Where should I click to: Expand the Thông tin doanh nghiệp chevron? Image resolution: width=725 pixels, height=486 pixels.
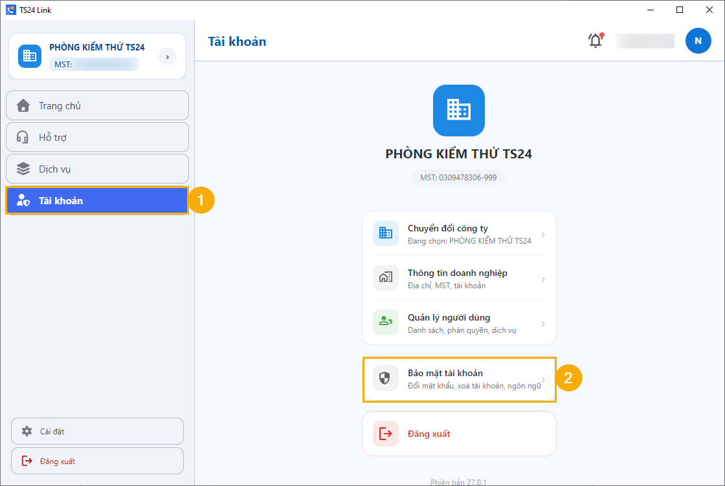(x=543, y=279)
